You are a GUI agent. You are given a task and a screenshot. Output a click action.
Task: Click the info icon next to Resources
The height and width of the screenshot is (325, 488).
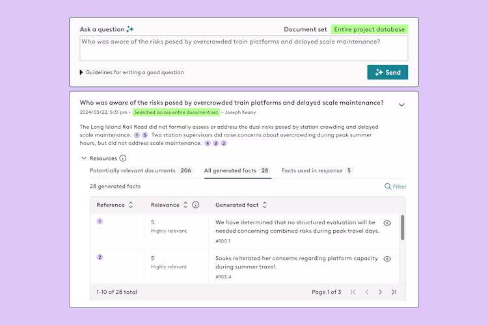pos(123,158)
